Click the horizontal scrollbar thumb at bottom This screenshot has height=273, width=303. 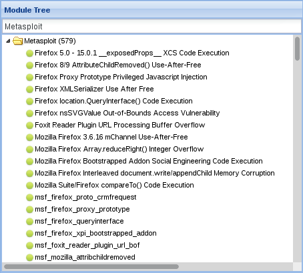tap(91, 266)
